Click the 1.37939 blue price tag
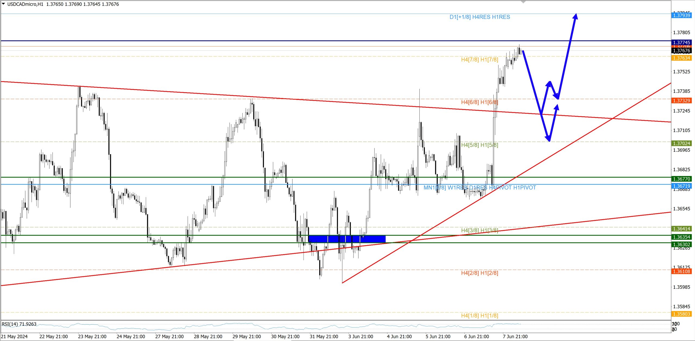 tap(681, 15)
